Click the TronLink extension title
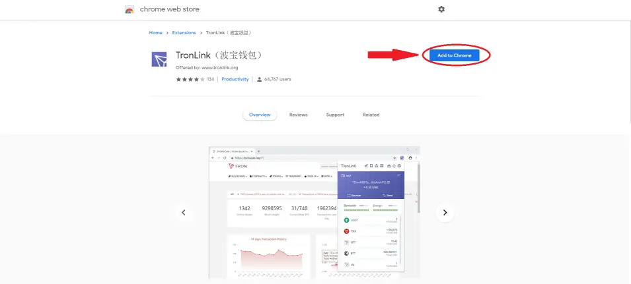 [x=219, y=55]
